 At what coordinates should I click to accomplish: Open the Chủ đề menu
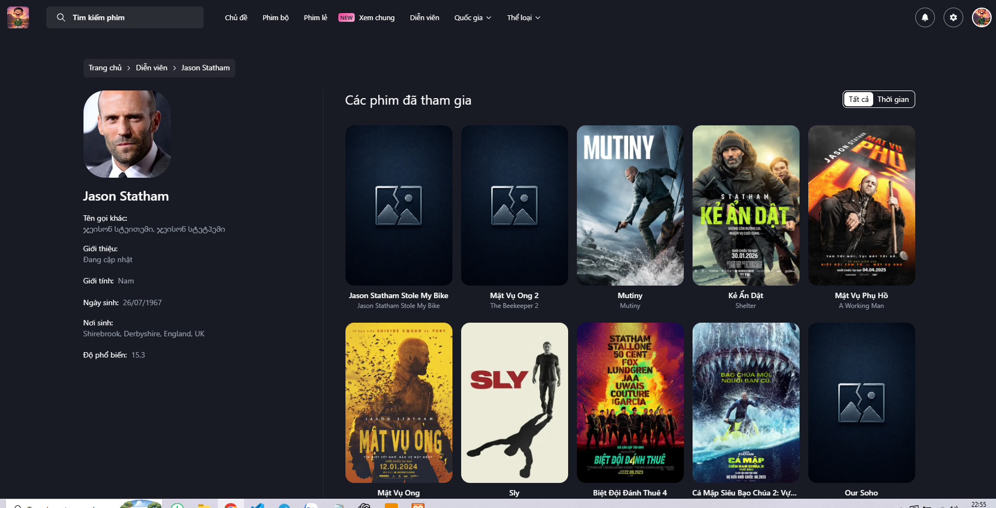pyautogui.click(x=236, y=17)
